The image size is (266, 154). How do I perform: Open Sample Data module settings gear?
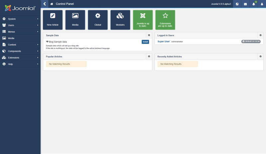coord(149,35)
